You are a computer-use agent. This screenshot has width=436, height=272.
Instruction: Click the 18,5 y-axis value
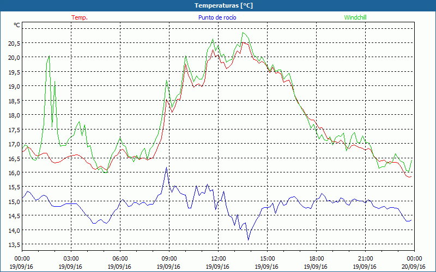tap(14, 101)
